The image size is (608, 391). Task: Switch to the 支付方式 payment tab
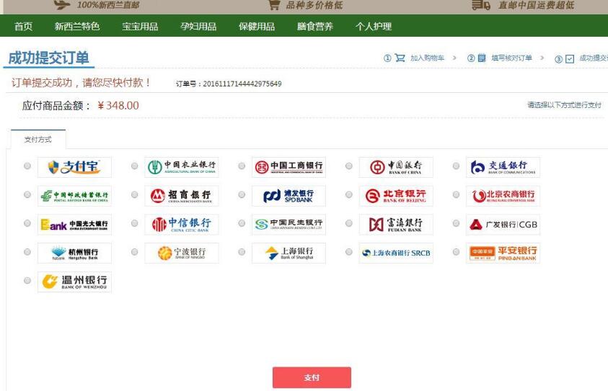pyautogui.click(x=38, y=140)
